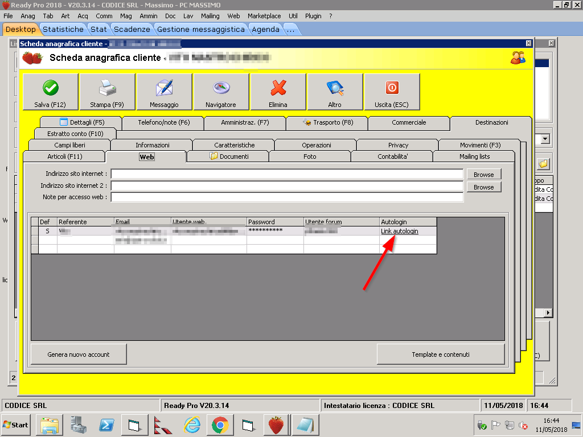Image resolution: width=583 pixels, height=437 pixels.
Task: Click the Elimina red X button
Action: [x=278, y=92]
